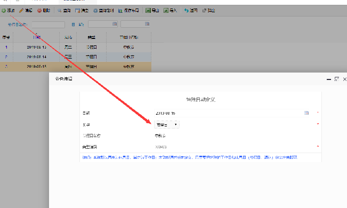Image resolution: width=347 pixels, height=208 pixels.
Task: Minimize the business edit dialog
Action: pos(329,79)
